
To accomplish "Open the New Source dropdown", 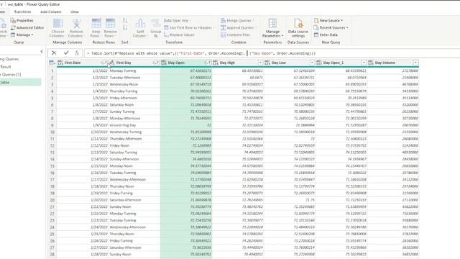I will point(328,21).
